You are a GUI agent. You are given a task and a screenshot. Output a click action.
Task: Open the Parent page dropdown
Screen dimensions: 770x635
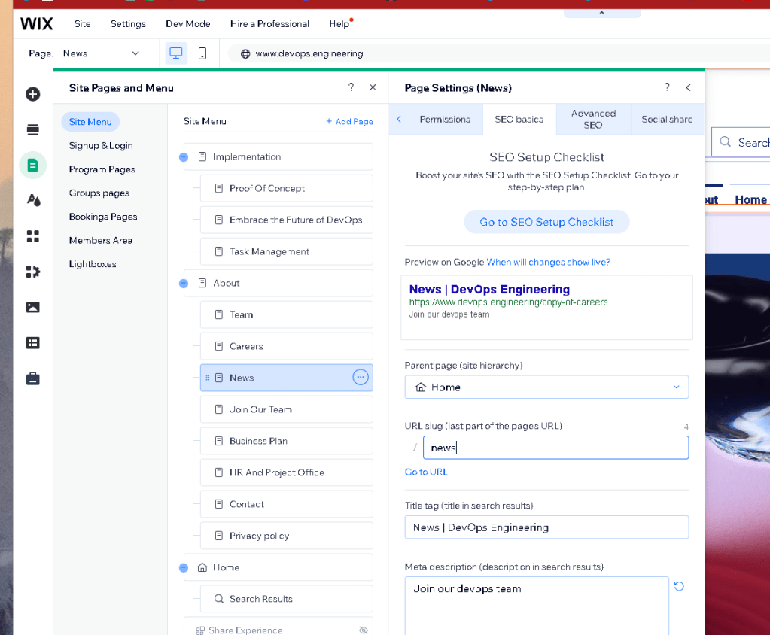point(546,387)
